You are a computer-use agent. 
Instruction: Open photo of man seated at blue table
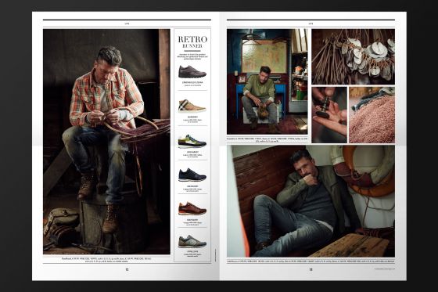click(x=267, y=81)
